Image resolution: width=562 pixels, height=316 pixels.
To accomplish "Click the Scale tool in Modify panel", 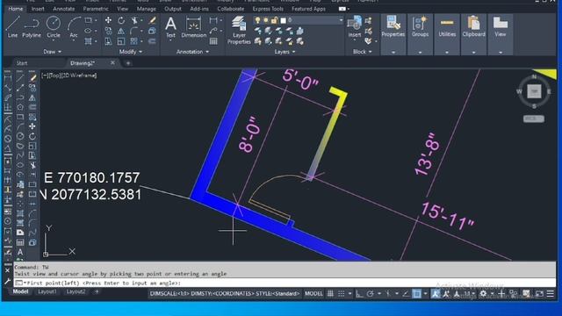I will pos(121,41).
